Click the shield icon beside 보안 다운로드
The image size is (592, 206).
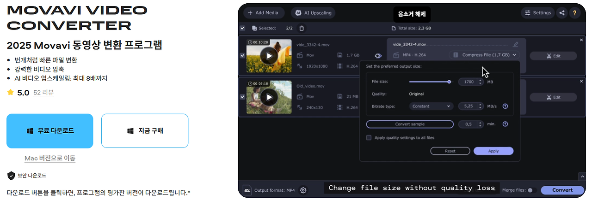click(x=11, y=176)
